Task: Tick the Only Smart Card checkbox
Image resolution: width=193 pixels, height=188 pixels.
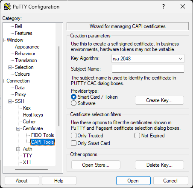Action: pos(73,143)
